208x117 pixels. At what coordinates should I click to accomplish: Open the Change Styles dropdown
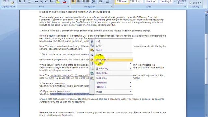click(182, 2)
